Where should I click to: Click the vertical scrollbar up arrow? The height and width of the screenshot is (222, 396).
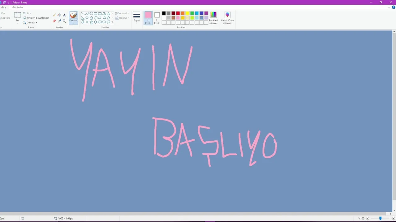[x=394, y=32]
